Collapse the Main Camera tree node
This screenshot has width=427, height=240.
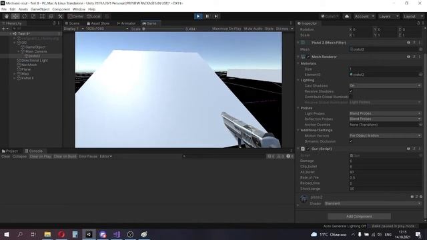tap(19, 51)
